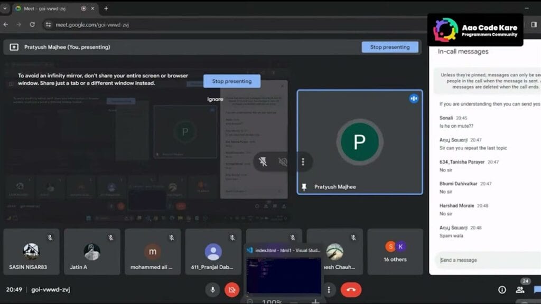Open the tab search dropdown arrow
This screenshot has width=541, height=304.
(5, 8)
